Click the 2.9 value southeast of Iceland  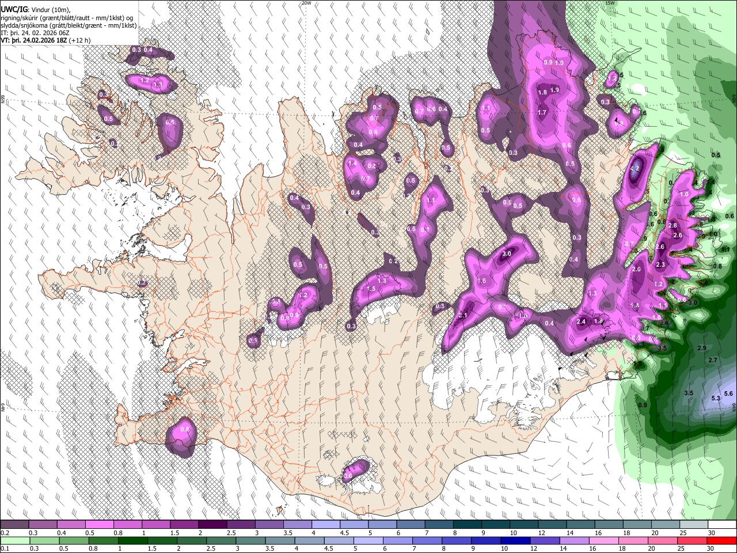[701, 349]
